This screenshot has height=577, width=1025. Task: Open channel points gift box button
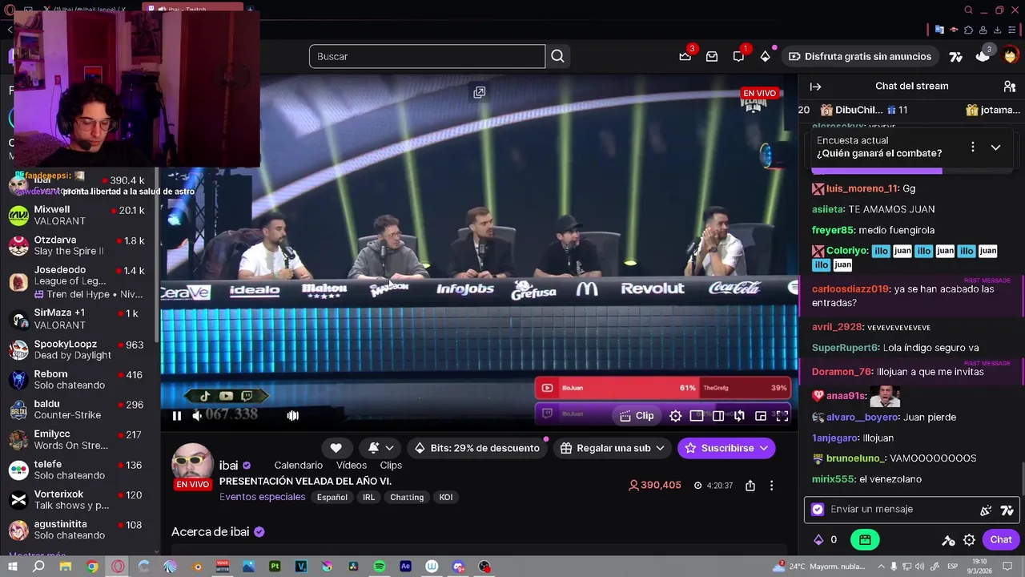tap(865, 540)
